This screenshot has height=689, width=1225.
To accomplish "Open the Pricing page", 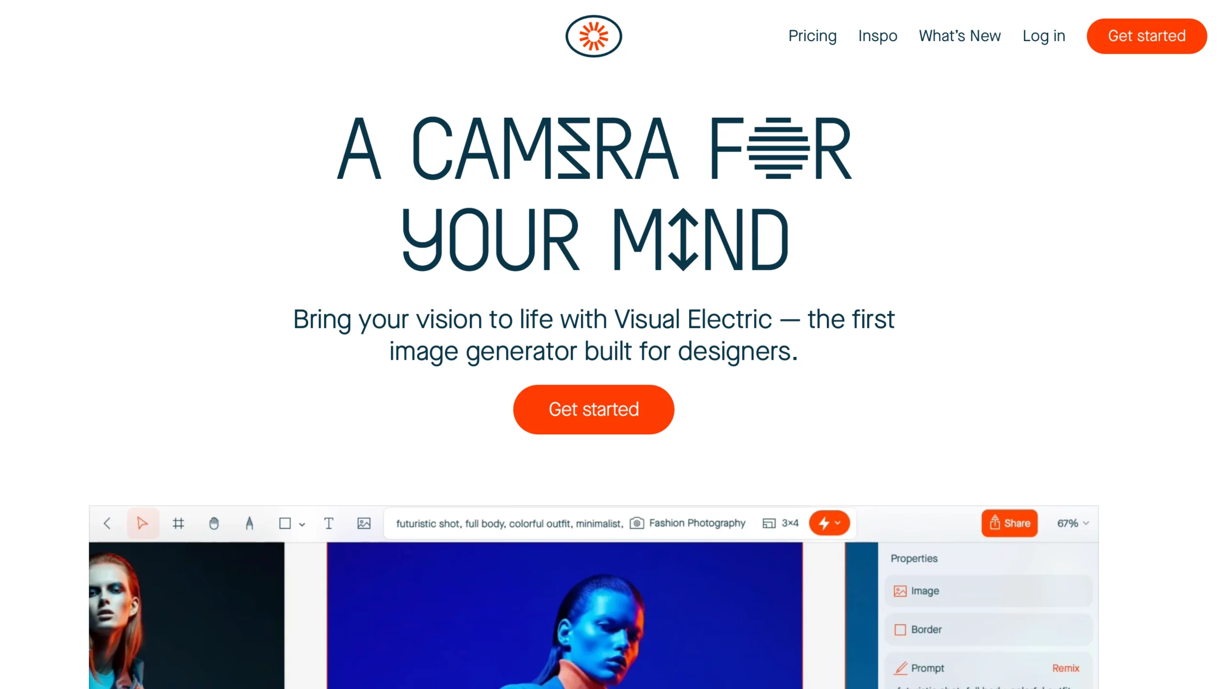I will (813, 36).
